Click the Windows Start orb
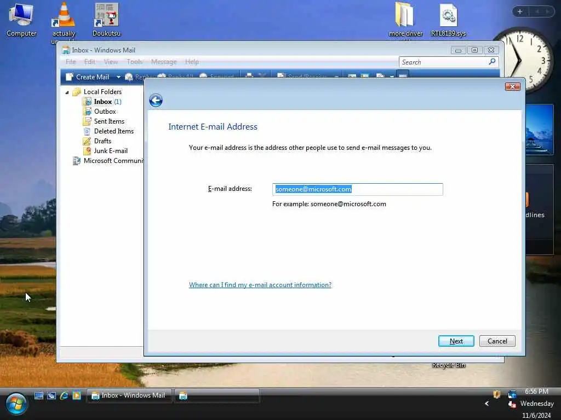The width and height of the screenshot is (561, 420). click(16, 404)
